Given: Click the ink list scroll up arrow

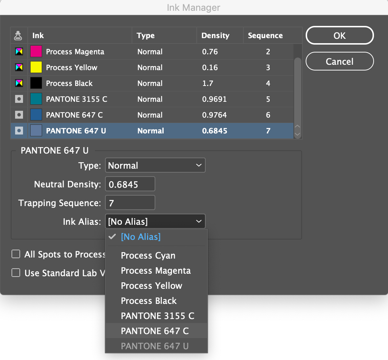Looking at the screenshot, I should pyautogui.click(x=297, y=126).
